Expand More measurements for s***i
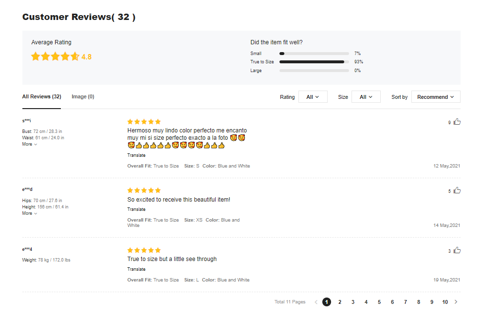 click(x=29, y=144)
